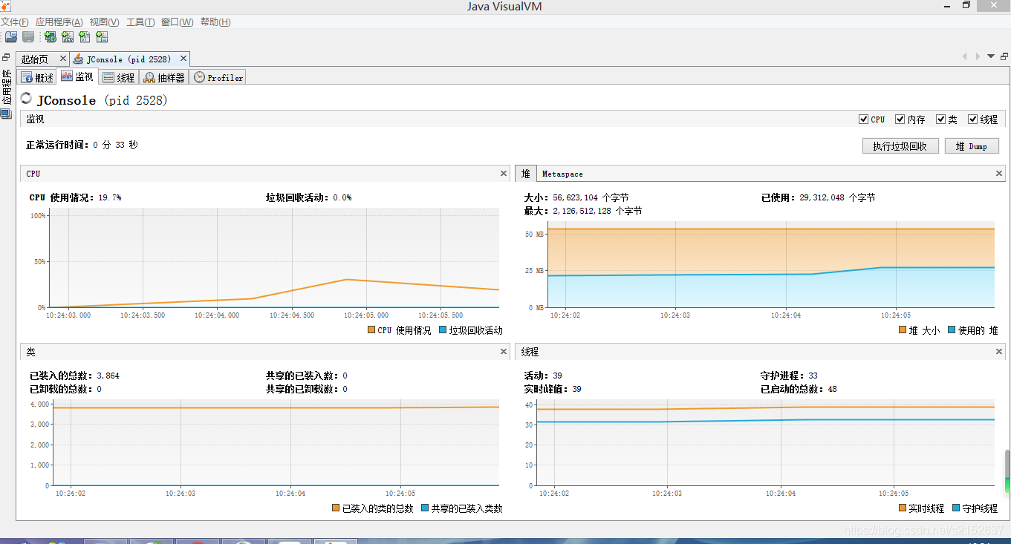Toggle CPU 使用情况 legend swatch

[371, 330]
